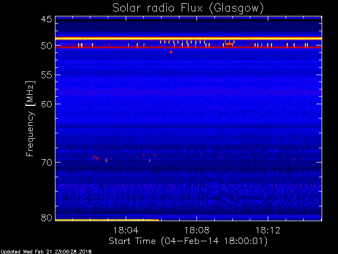Click the 45 frequency tick label

click(x=46, y=19)
